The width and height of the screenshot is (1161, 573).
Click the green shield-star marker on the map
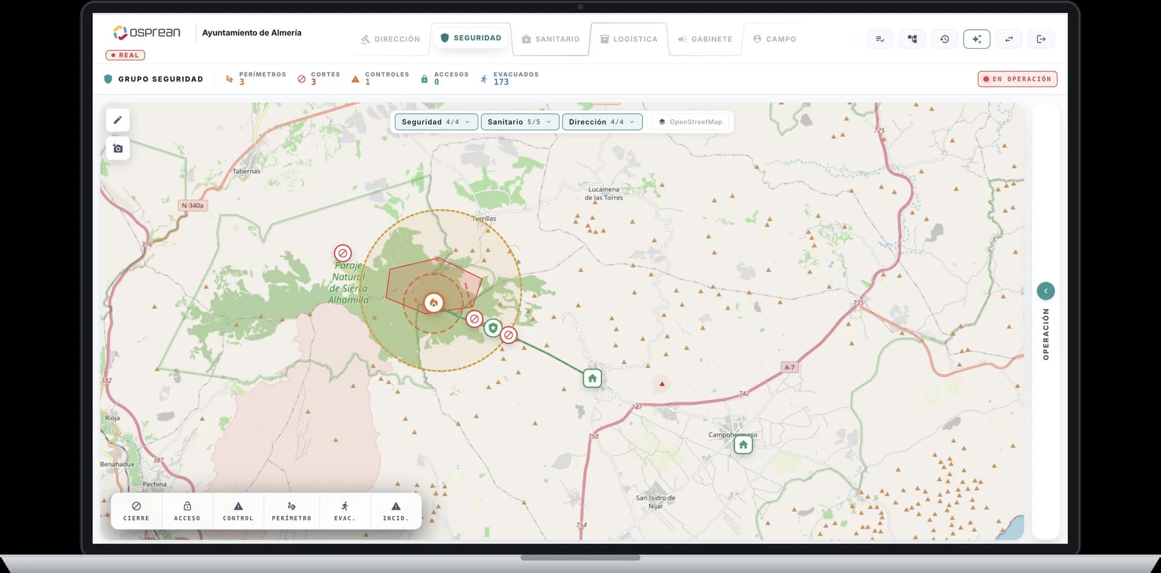coord(493,328)
